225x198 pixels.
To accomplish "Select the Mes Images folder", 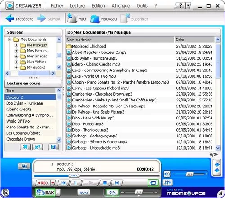I will 37,56.
